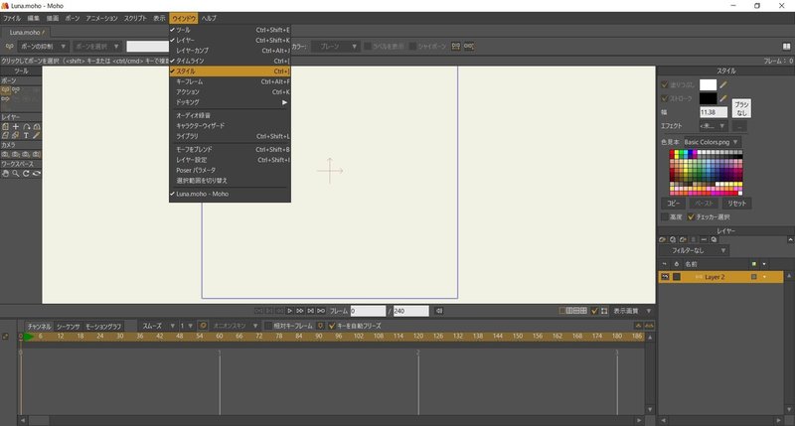Toggle the Fill checkbox in Style panel
Viewport: 795px width, 426px height.
click(665, 84)
